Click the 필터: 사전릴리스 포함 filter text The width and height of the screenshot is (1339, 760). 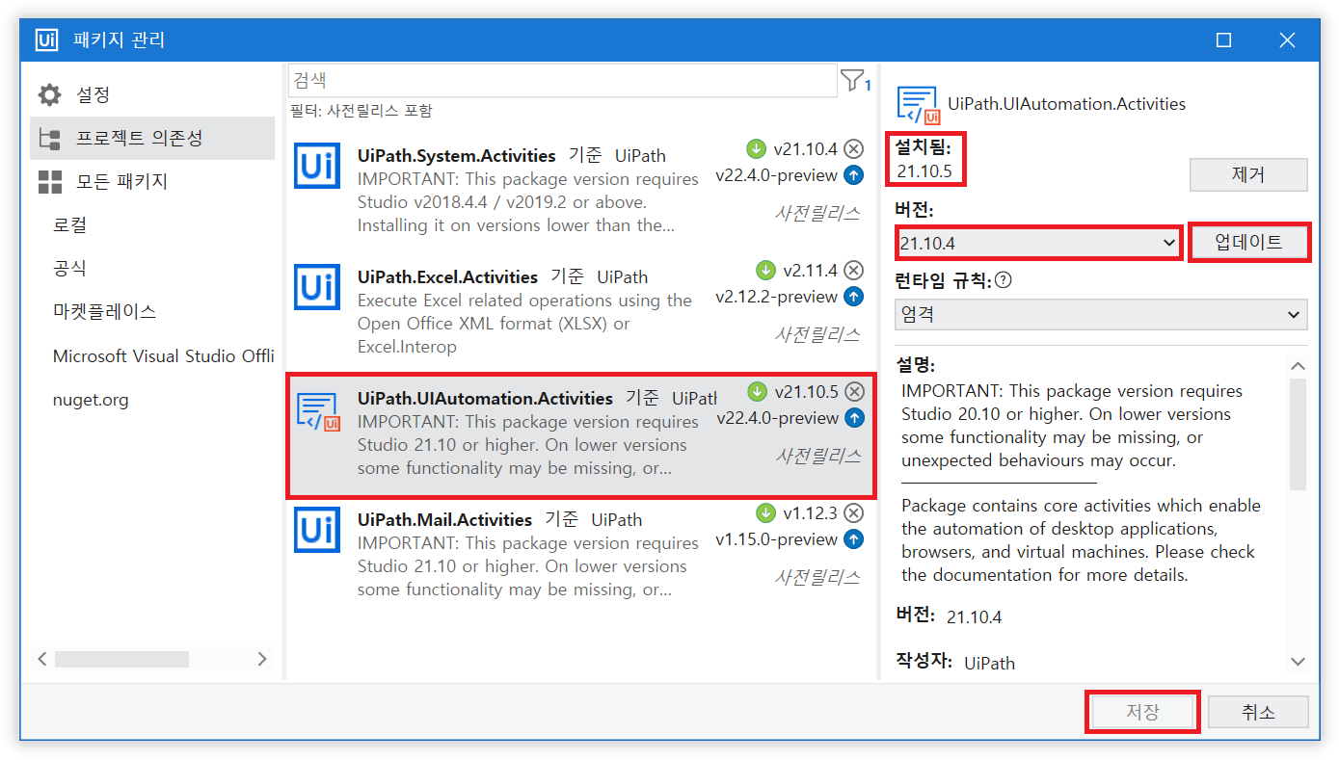[x=362, y=111]
